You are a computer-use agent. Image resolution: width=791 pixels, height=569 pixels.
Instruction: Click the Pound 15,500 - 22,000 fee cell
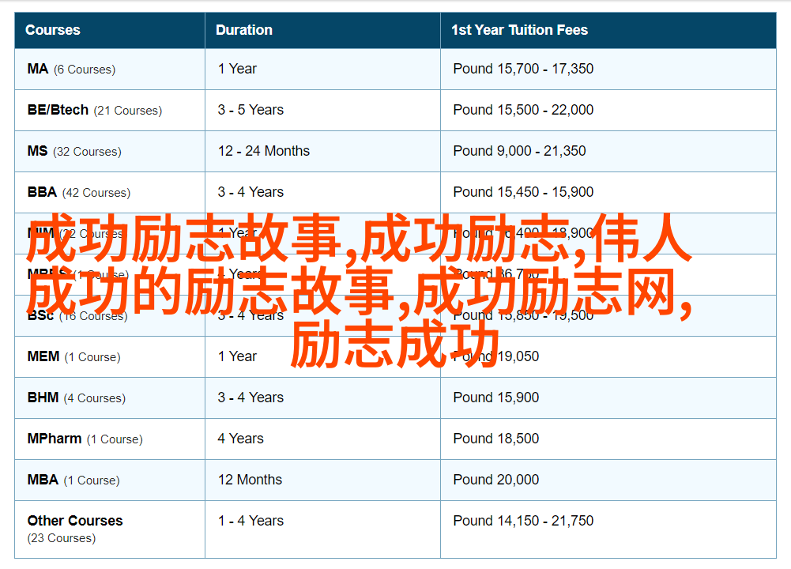coord(523,110)
